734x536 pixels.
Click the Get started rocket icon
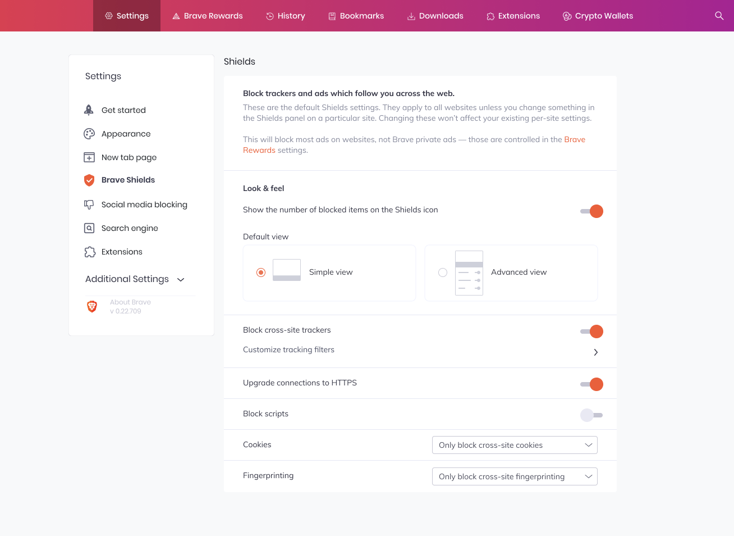(x=89, y=110)
